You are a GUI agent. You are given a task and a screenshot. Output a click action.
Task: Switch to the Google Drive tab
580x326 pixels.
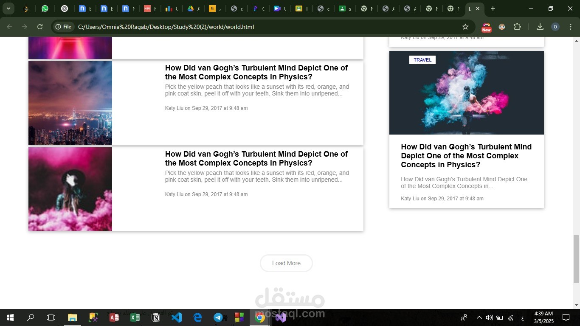191,8
